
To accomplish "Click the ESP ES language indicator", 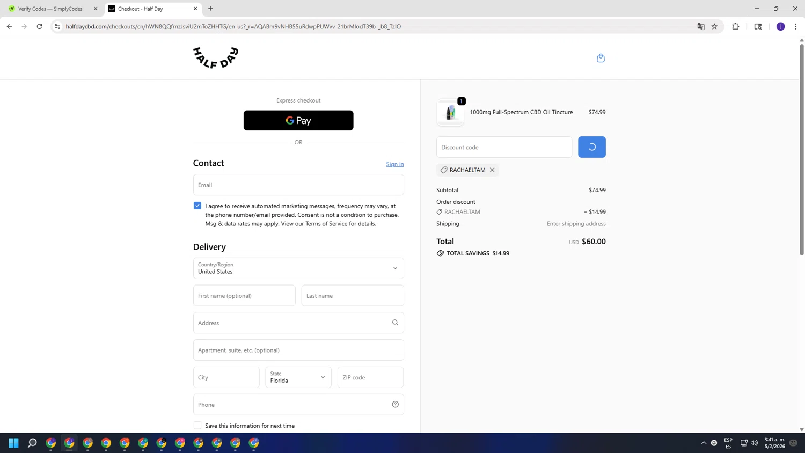I will tap(728, 443).
